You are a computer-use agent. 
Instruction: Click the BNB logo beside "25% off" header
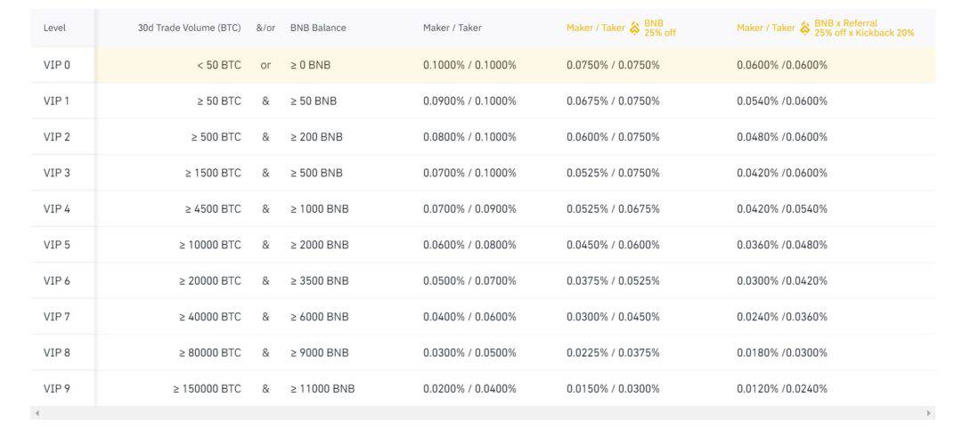click(x=634, y=28)
